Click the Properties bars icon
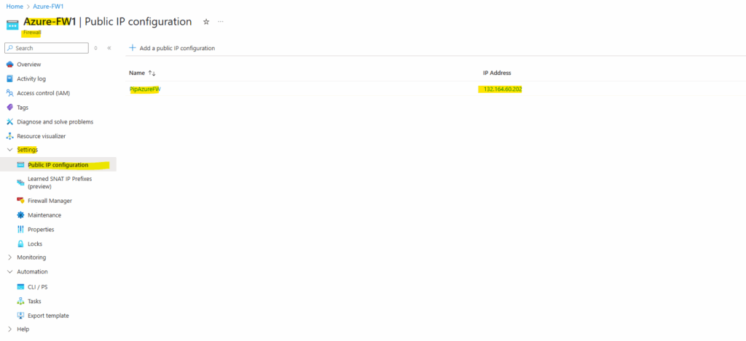Screen dimensions: 746x341 pyautogui.click(x=20, y=229)
